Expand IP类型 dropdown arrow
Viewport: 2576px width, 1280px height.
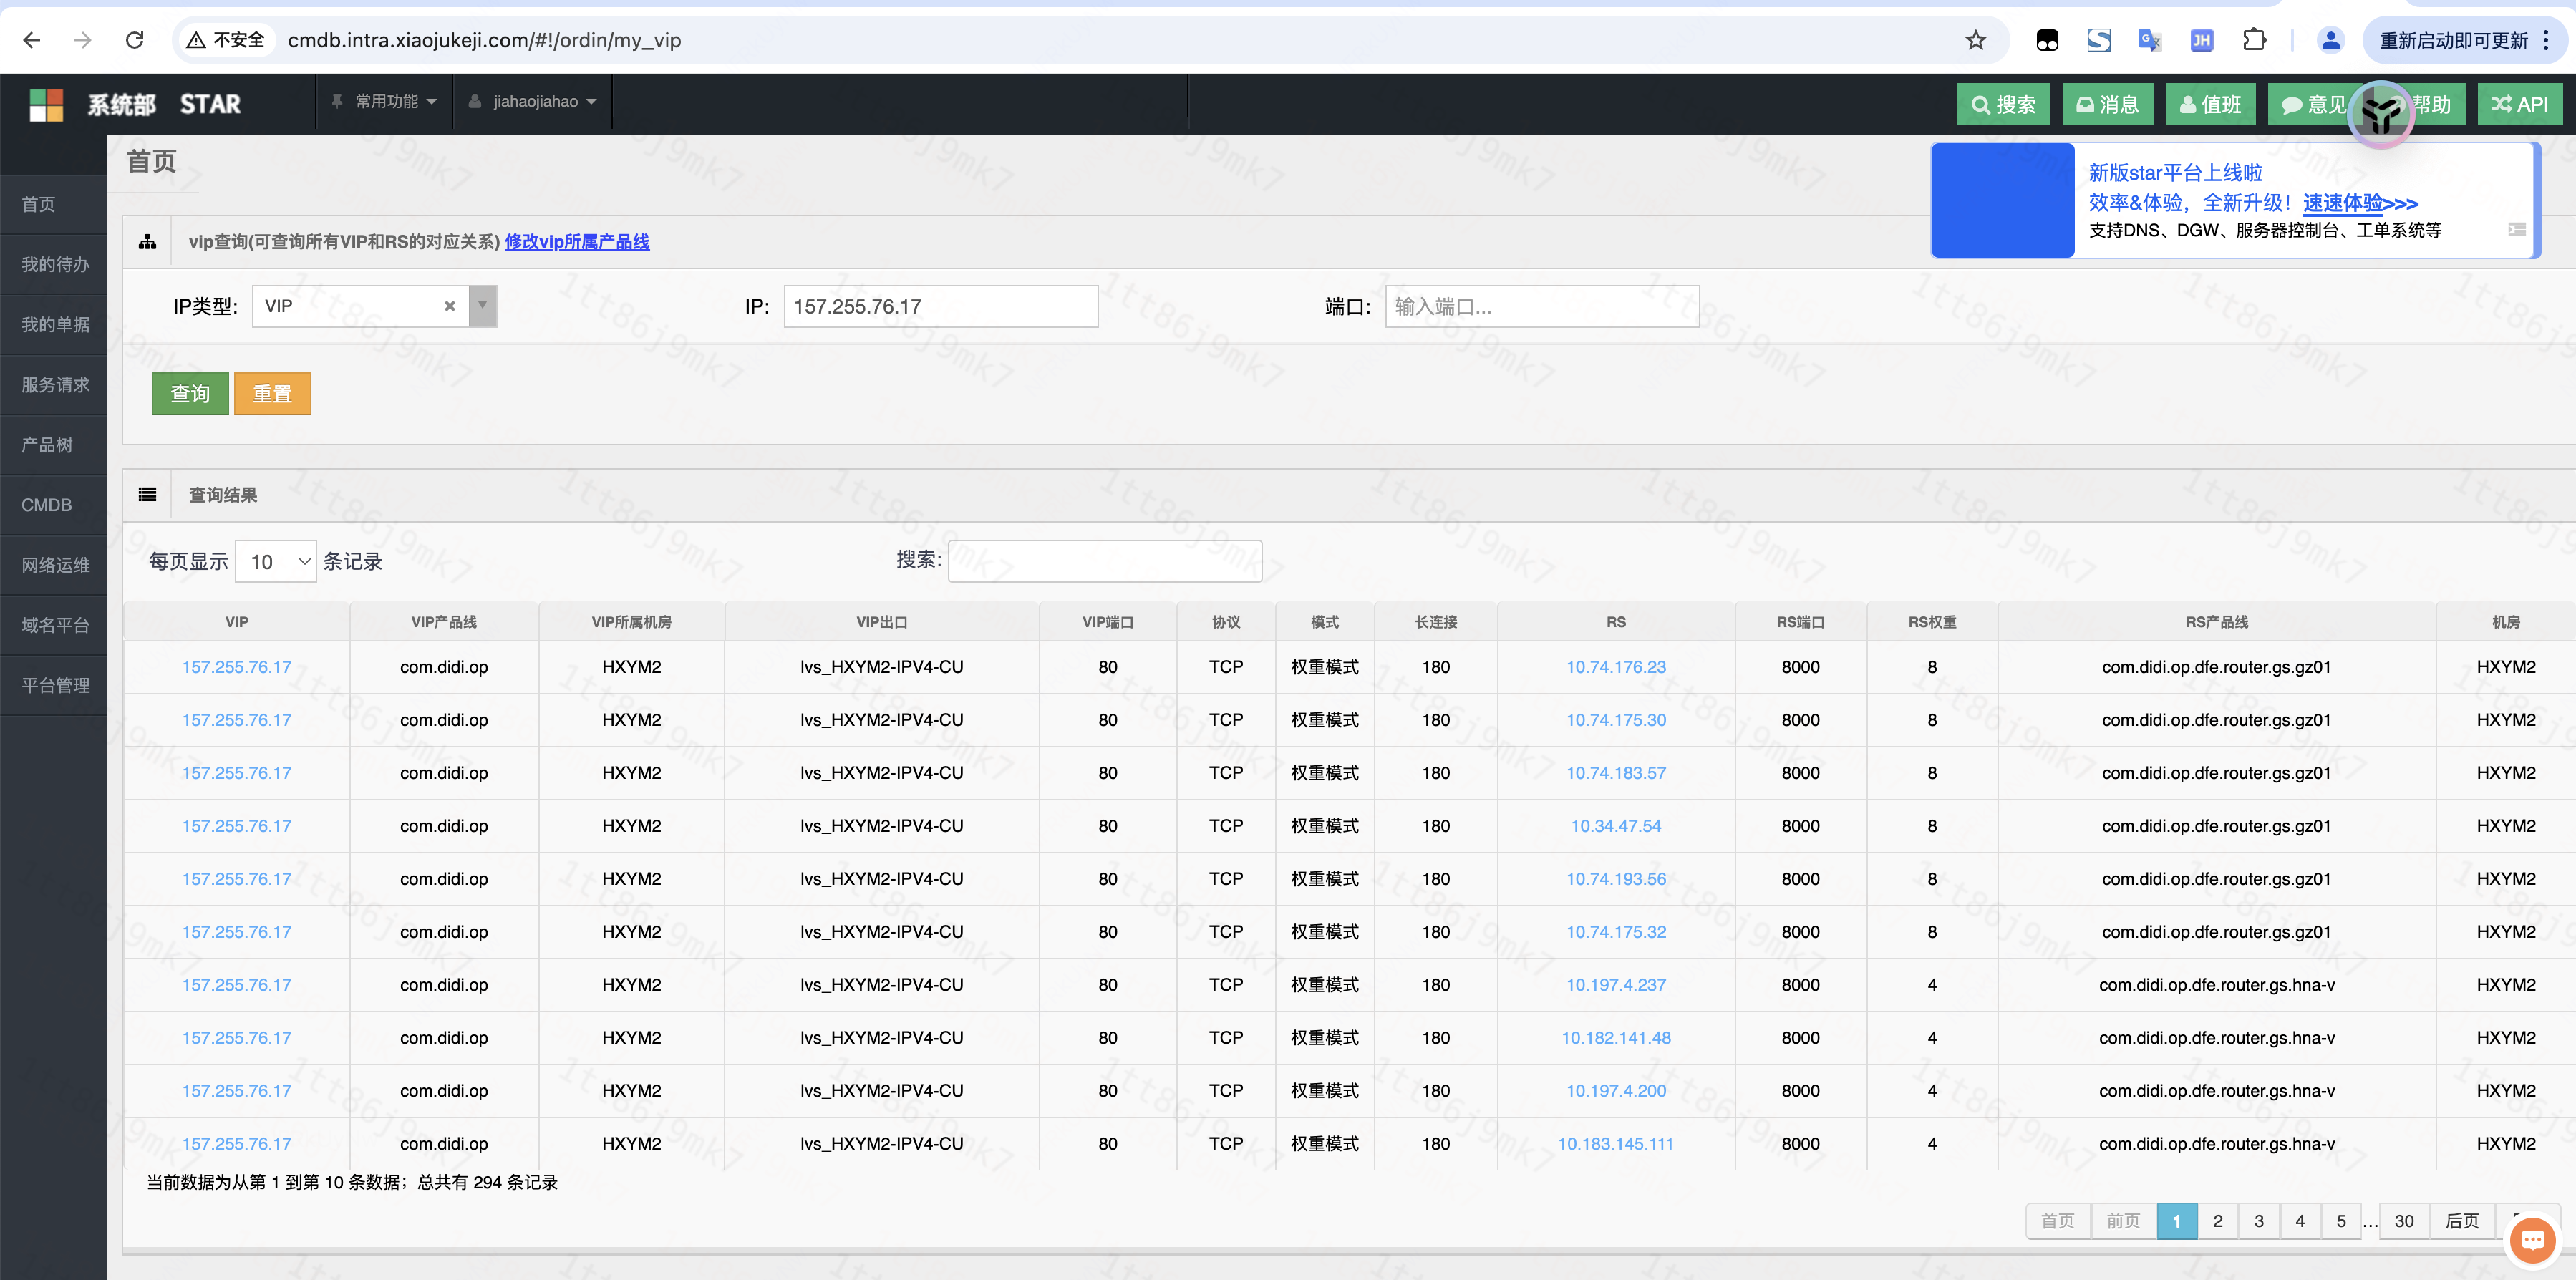(x=483, y=306)
